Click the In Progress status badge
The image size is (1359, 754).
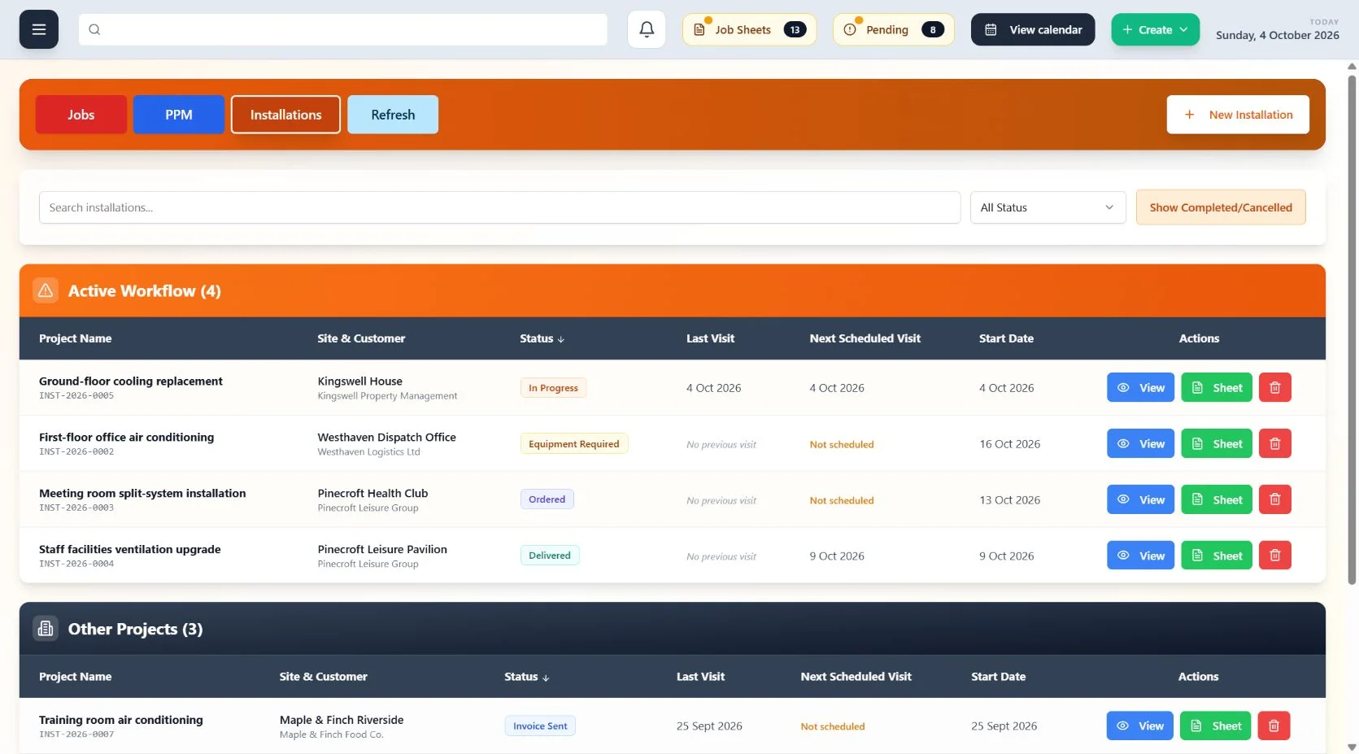(553, 388)
